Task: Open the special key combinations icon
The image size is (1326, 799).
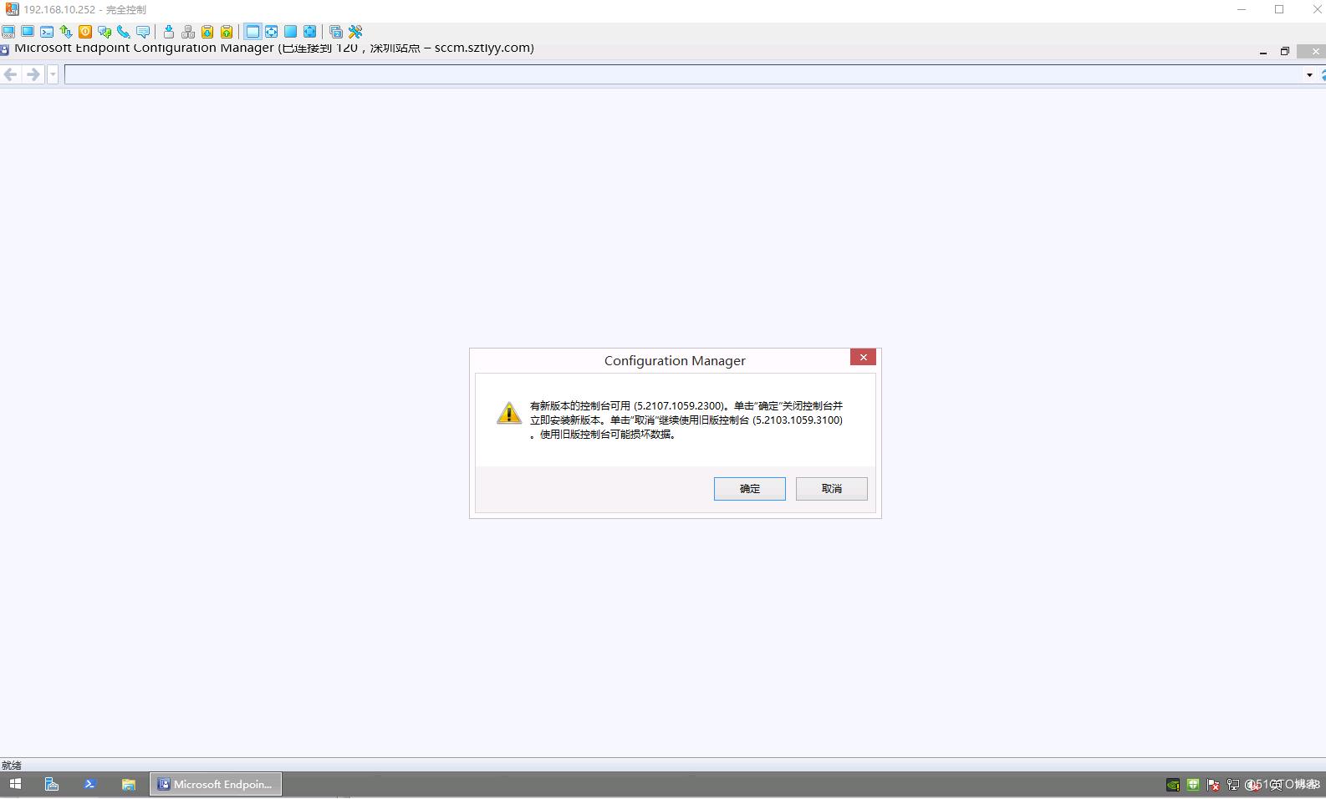Action: 188,32
